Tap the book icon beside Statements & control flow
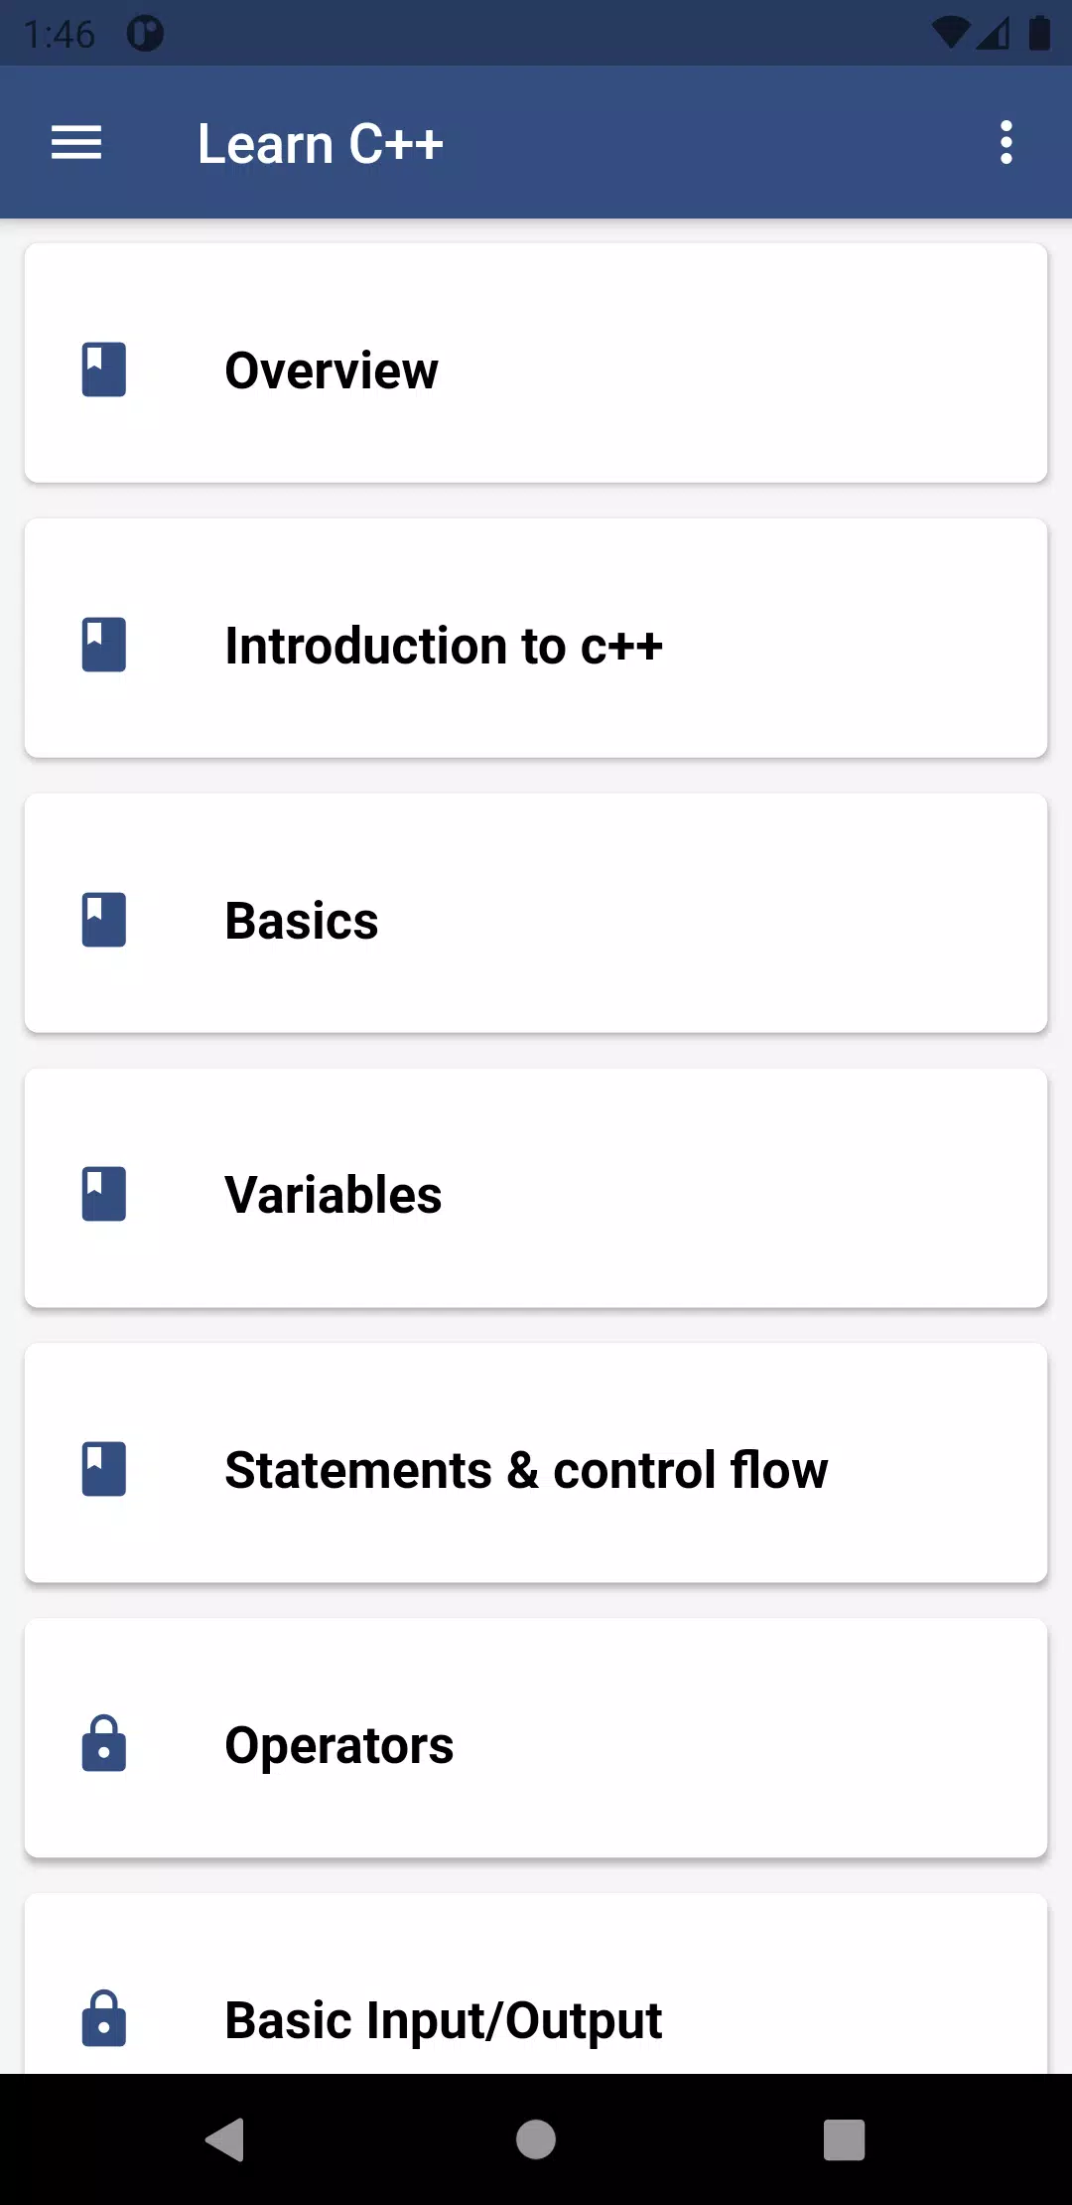The height and width of the screenshot is (2205, 1072). click(x=104, y=1469)
